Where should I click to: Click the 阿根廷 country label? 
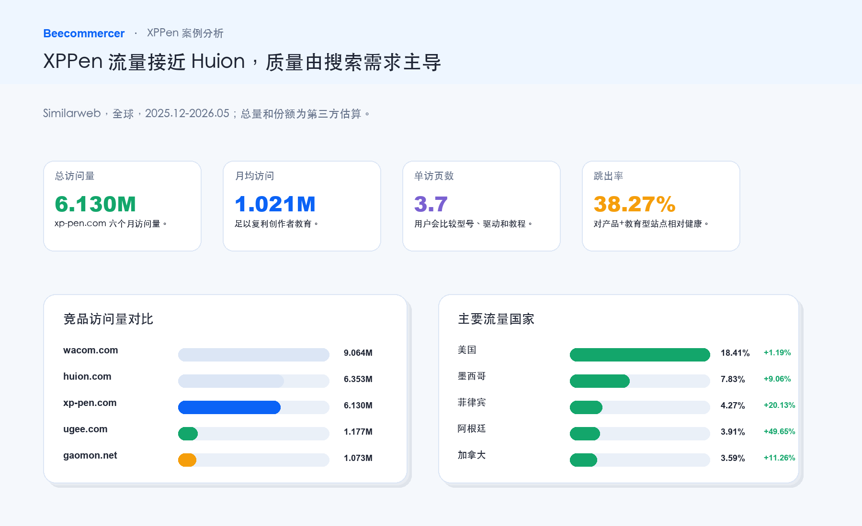[472, 429]
